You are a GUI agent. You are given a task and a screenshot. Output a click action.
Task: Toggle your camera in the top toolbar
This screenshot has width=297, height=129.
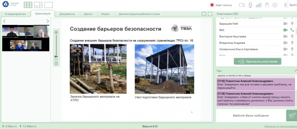point(242,5)
